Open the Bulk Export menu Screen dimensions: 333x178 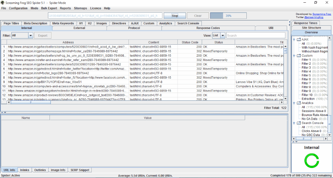pos(49,8)
